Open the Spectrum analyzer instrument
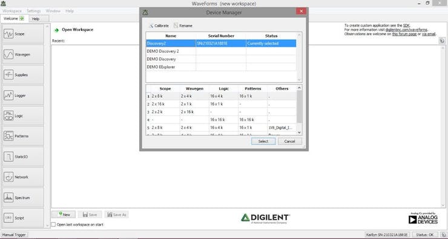Image resolution: width=448 pixels, height=239 pixels. point(23,198)
